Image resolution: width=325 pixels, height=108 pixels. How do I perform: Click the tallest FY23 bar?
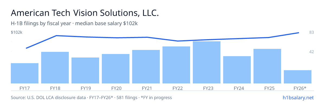pos(207,62)
